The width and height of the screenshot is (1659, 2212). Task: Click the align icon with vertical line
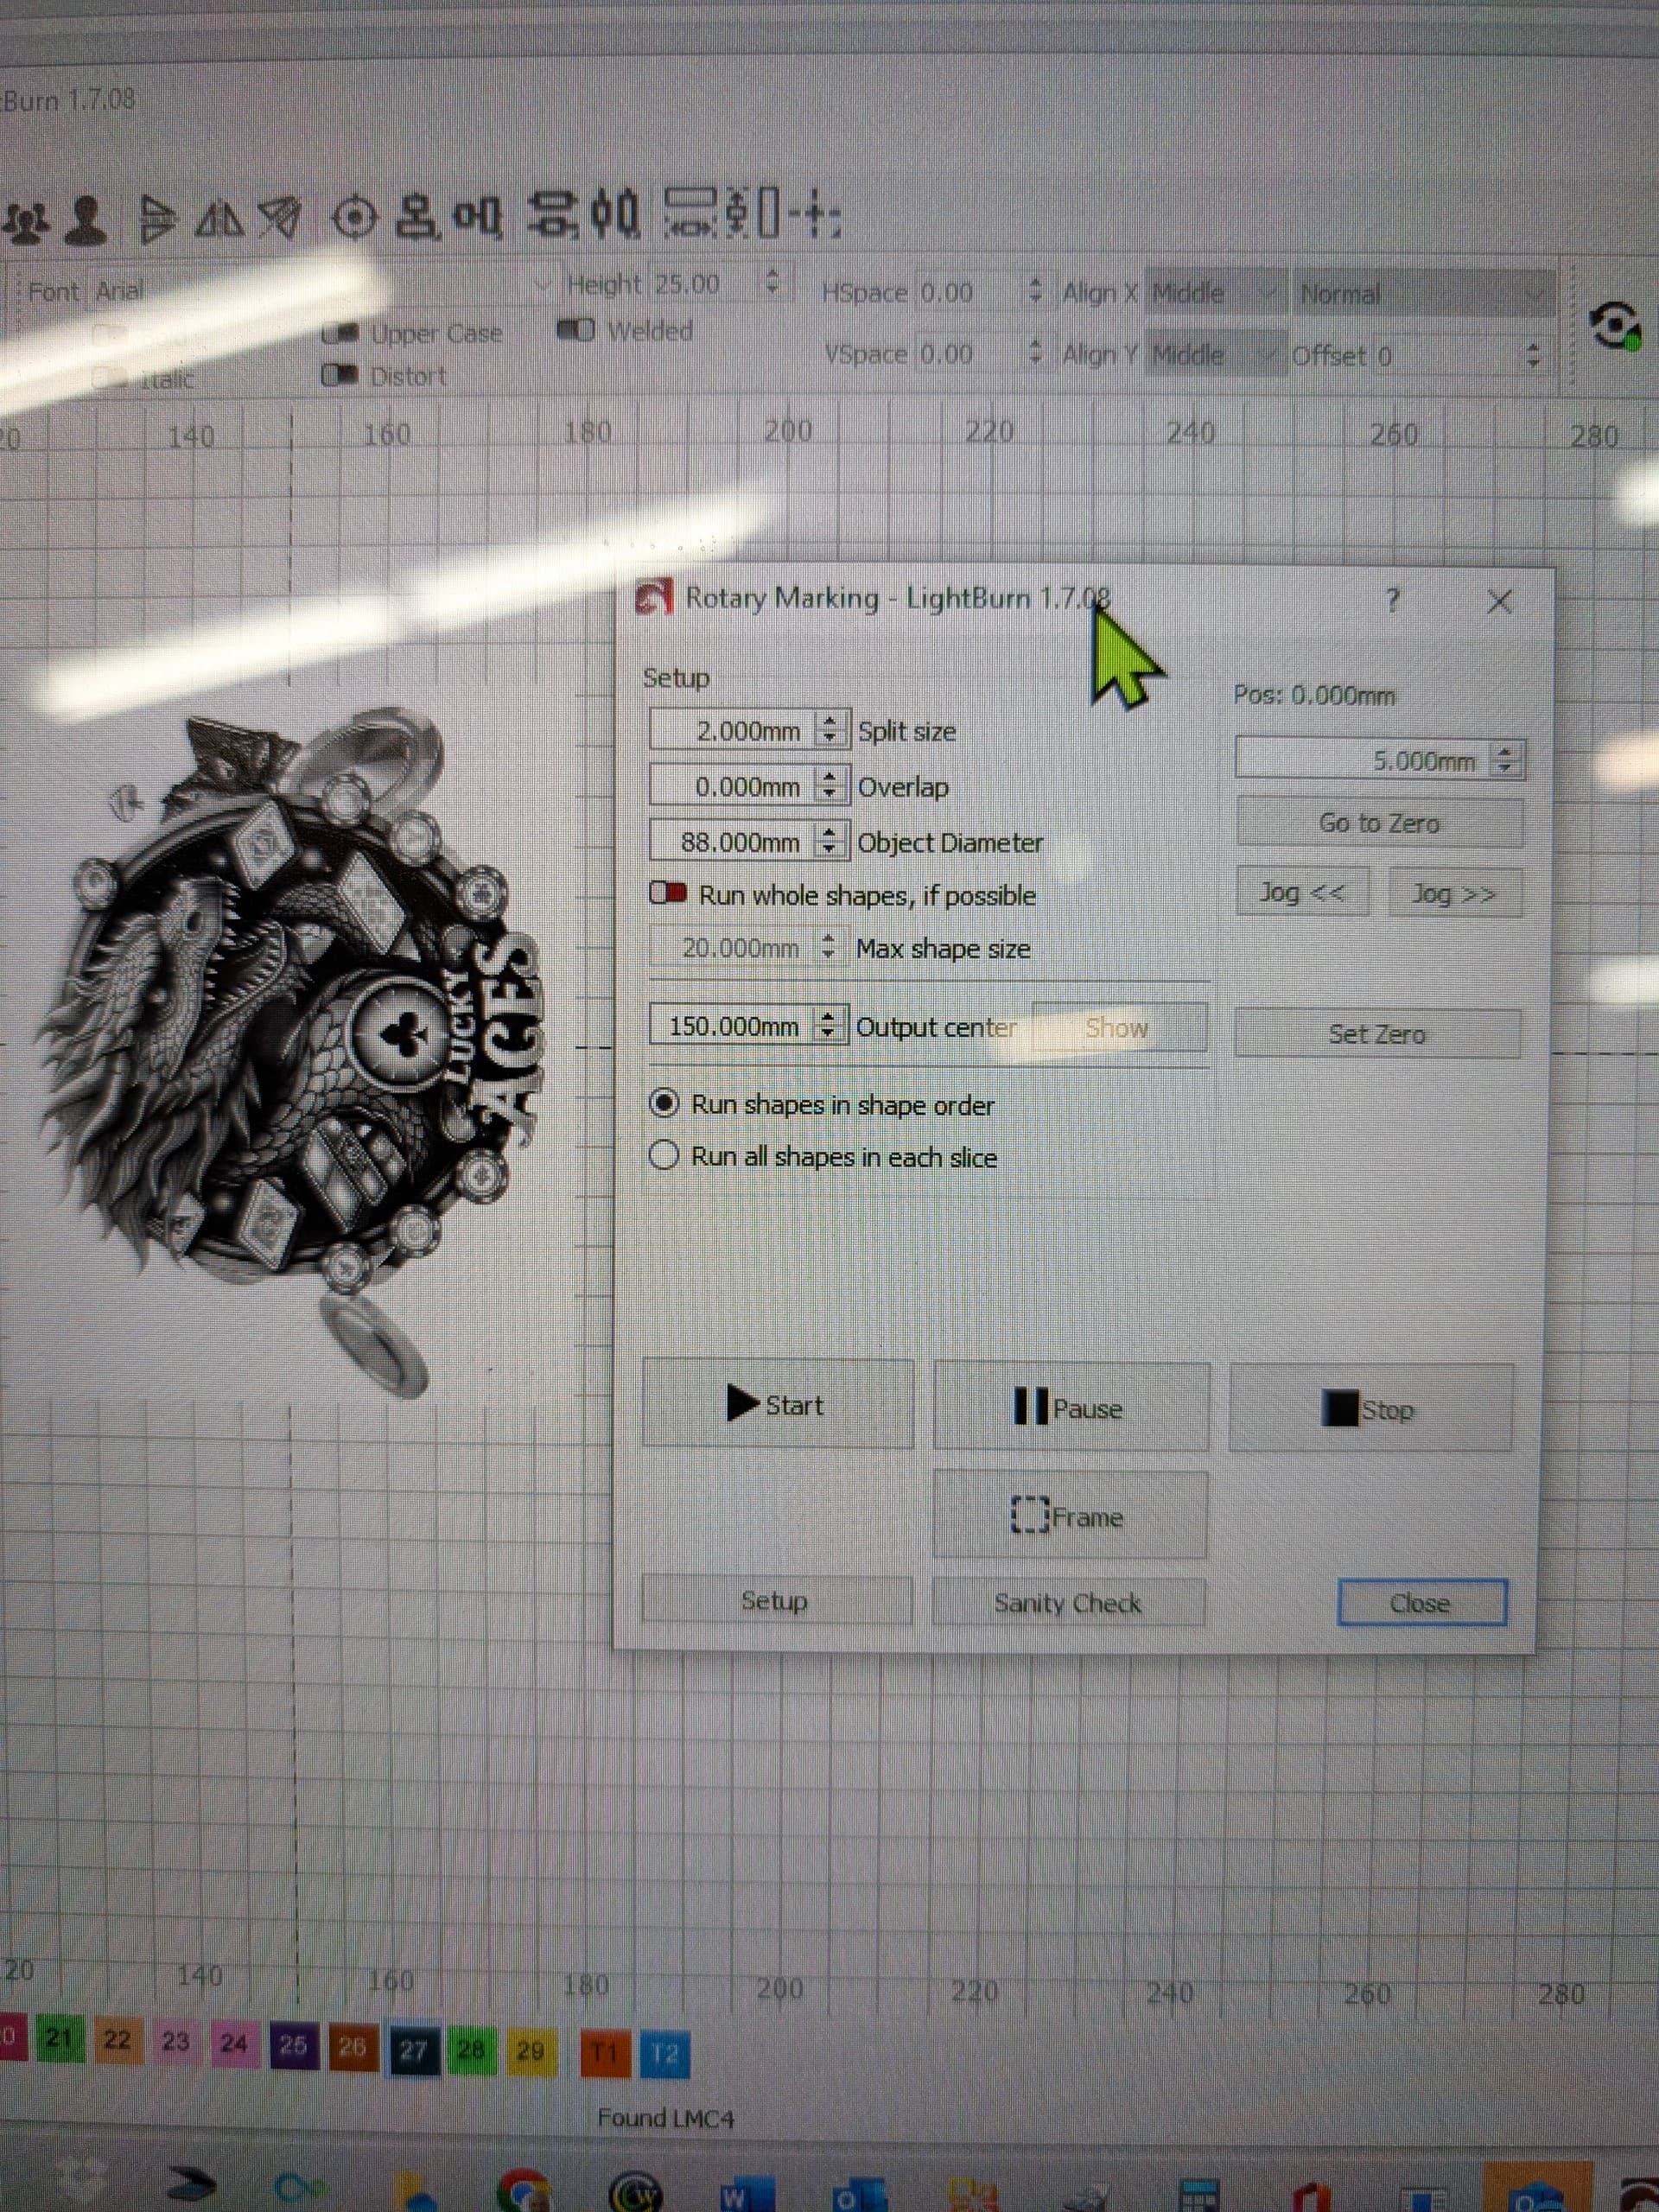pos(615,214)
